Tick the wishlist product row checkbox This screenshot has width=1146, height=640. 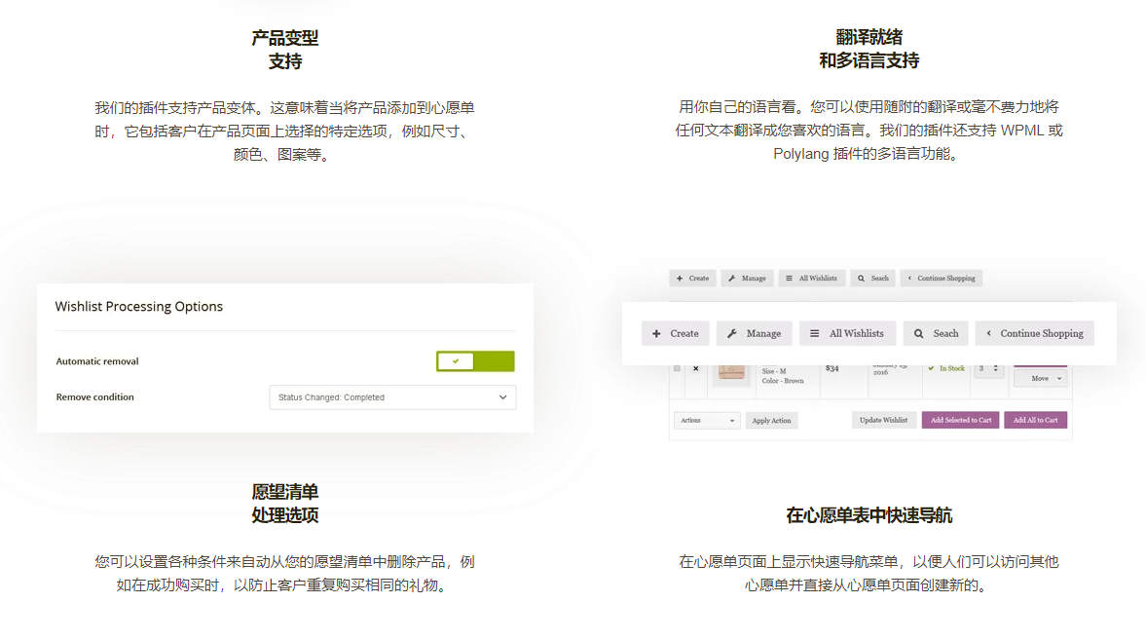pyautogui.click(x=677, y=368)
